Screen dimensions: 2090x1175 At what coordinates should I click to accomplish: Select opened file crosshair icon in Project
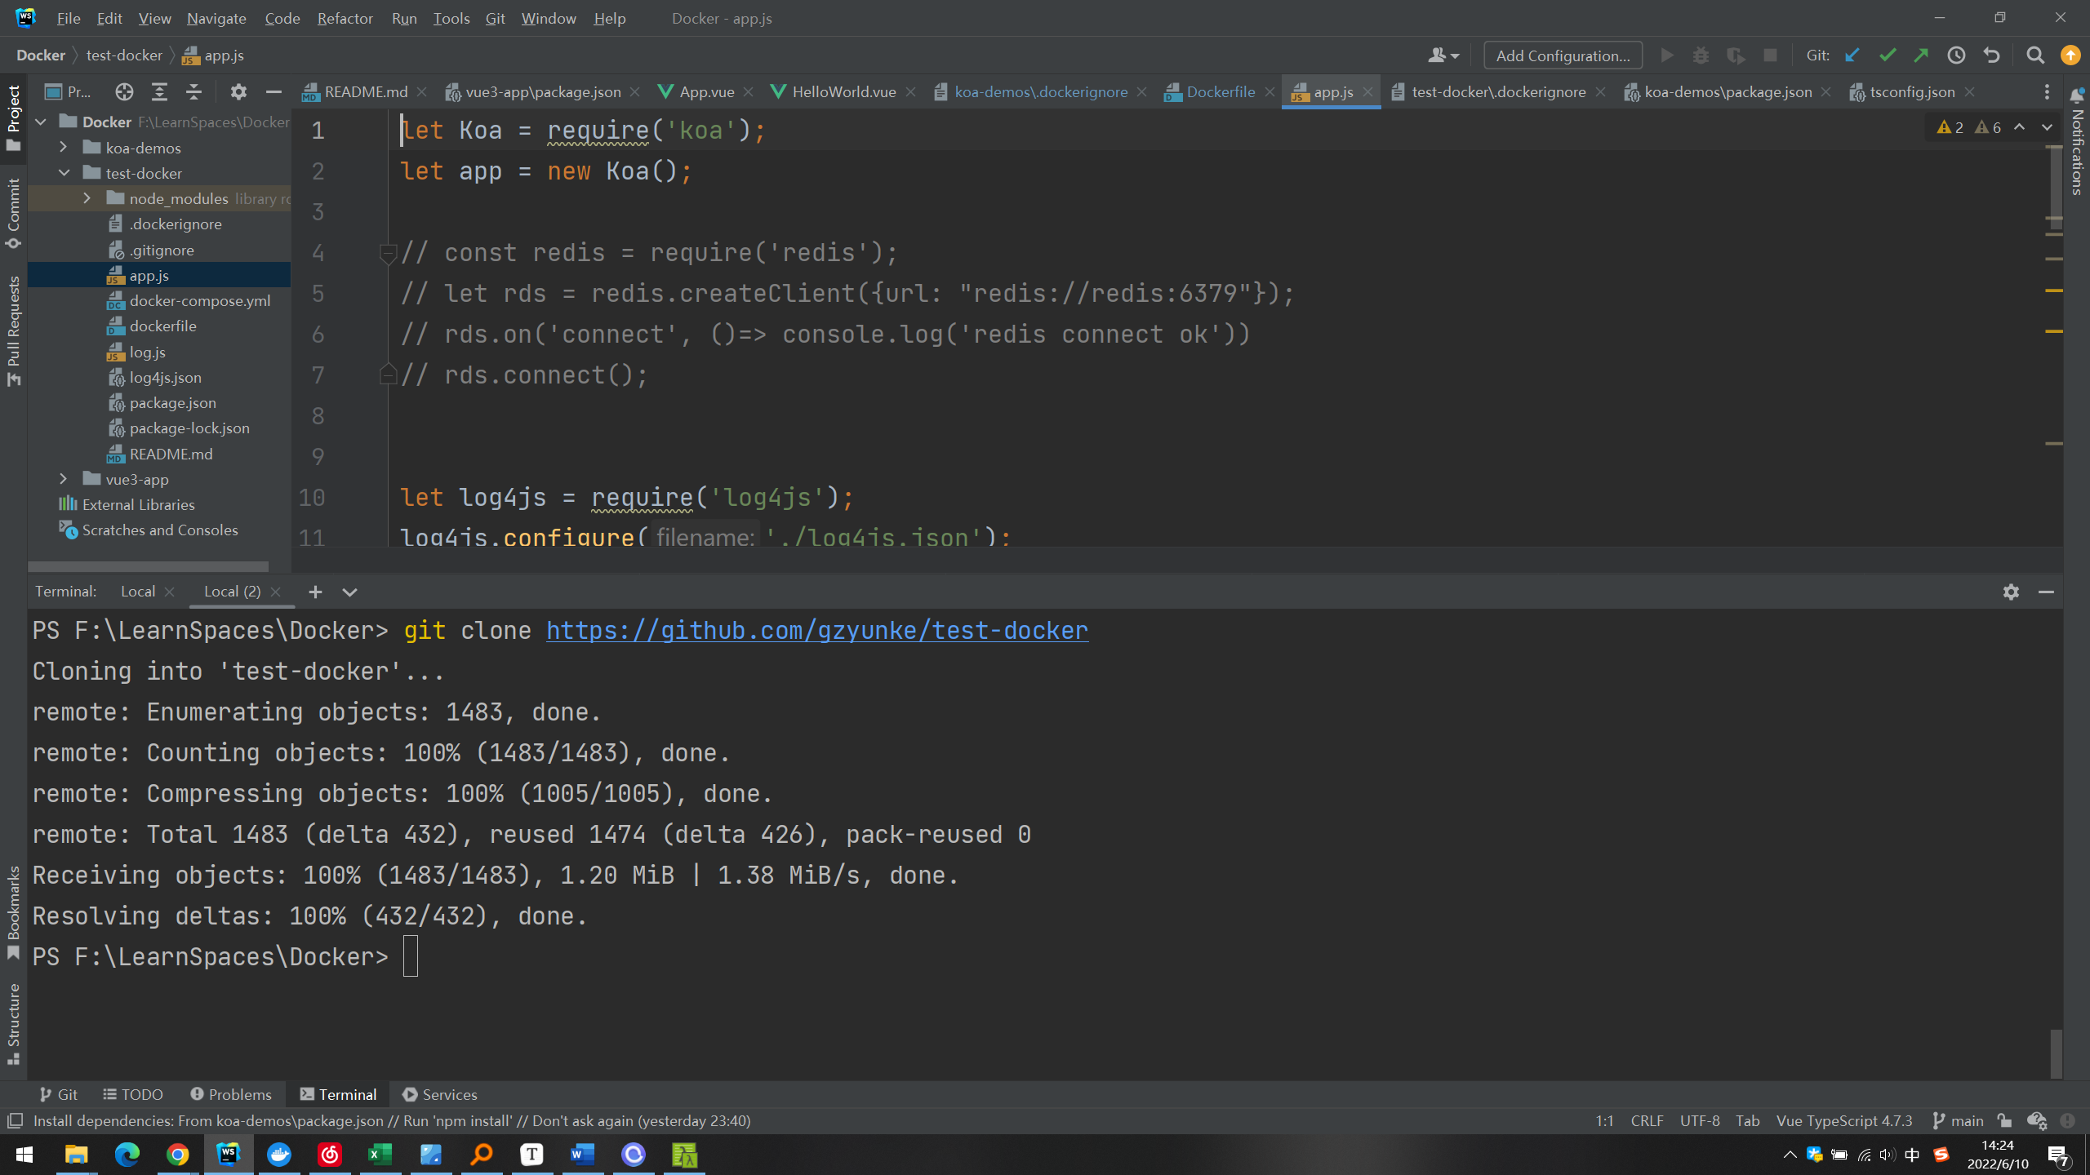[124, 91]
